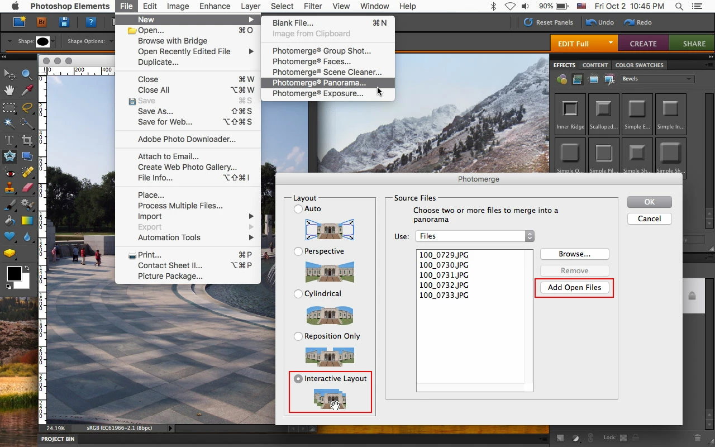
Task: Choose the Auto layout radio button
Action: point(298,208)
